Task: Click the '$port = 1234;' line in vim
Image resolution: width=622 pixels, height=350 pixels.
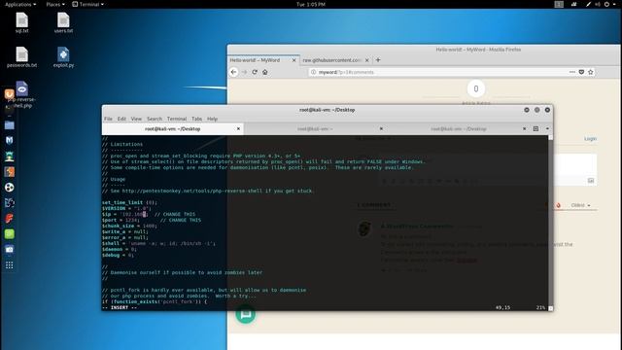Action: [x=121, y=221]
